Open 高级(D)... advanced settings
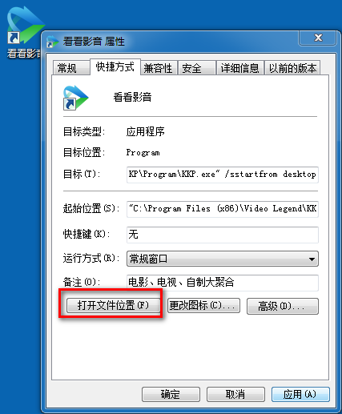The width and height of the screenshot is (342, 414). click(x=283, y=306)
